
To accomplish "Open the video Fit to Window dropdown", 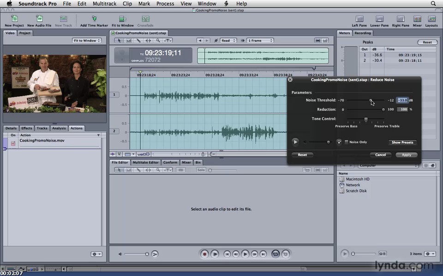I will (x=86, y=40).
